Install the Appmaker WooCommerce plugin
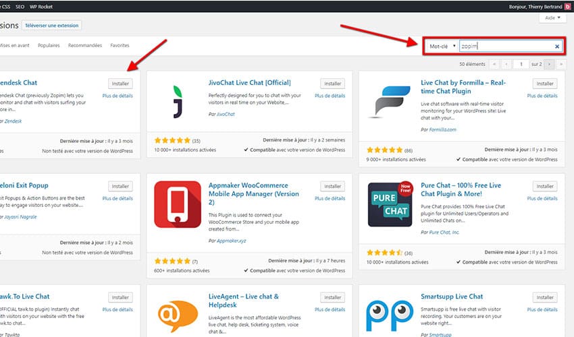 click(x=332, y=187)
